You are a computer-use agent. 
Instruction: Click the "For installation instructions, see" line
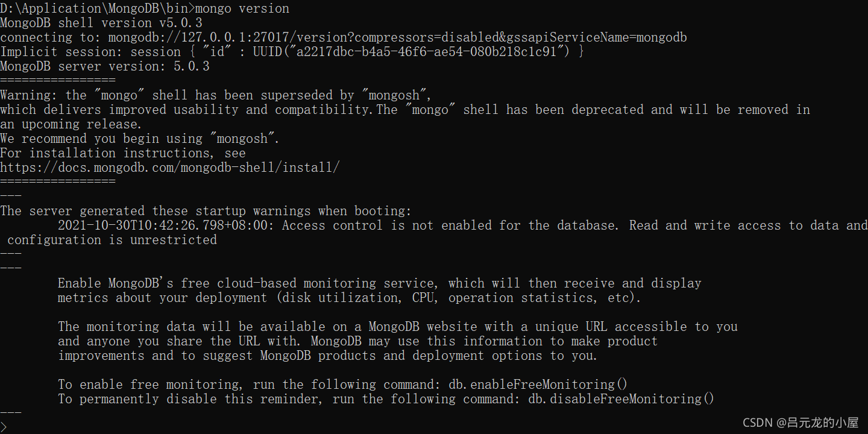(x=123, y=153)
